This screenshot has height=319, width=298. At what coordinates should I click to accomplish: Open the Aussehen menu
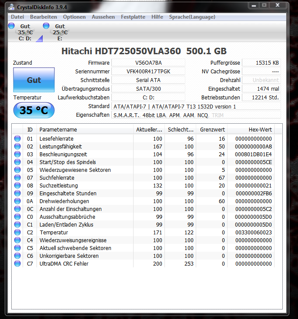coord(103,17)
